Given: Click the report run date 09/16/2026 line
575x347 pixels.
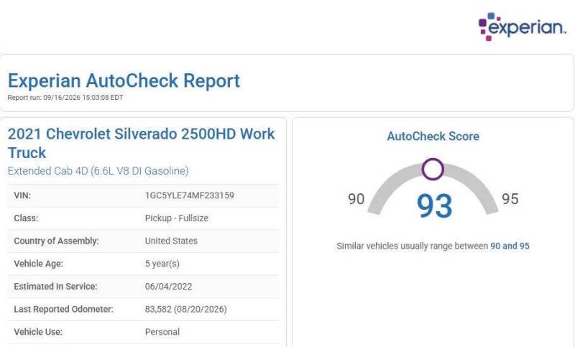Looking at the screenshot, I should click(x=65, y=98).
